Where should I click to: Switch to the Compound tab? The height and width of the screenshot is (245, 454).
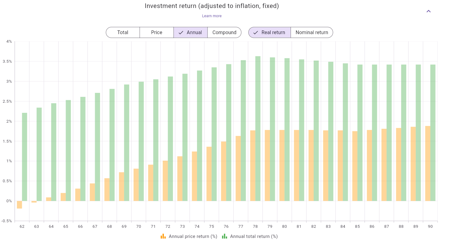224,32
